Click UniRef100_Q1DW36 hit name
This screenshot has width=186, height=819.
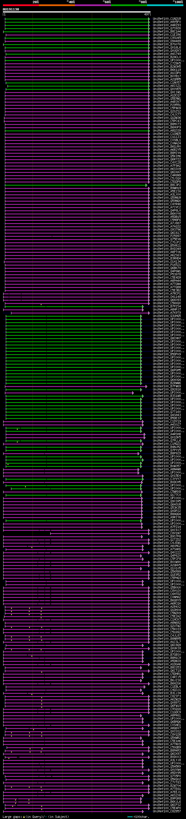pos(167,118)
